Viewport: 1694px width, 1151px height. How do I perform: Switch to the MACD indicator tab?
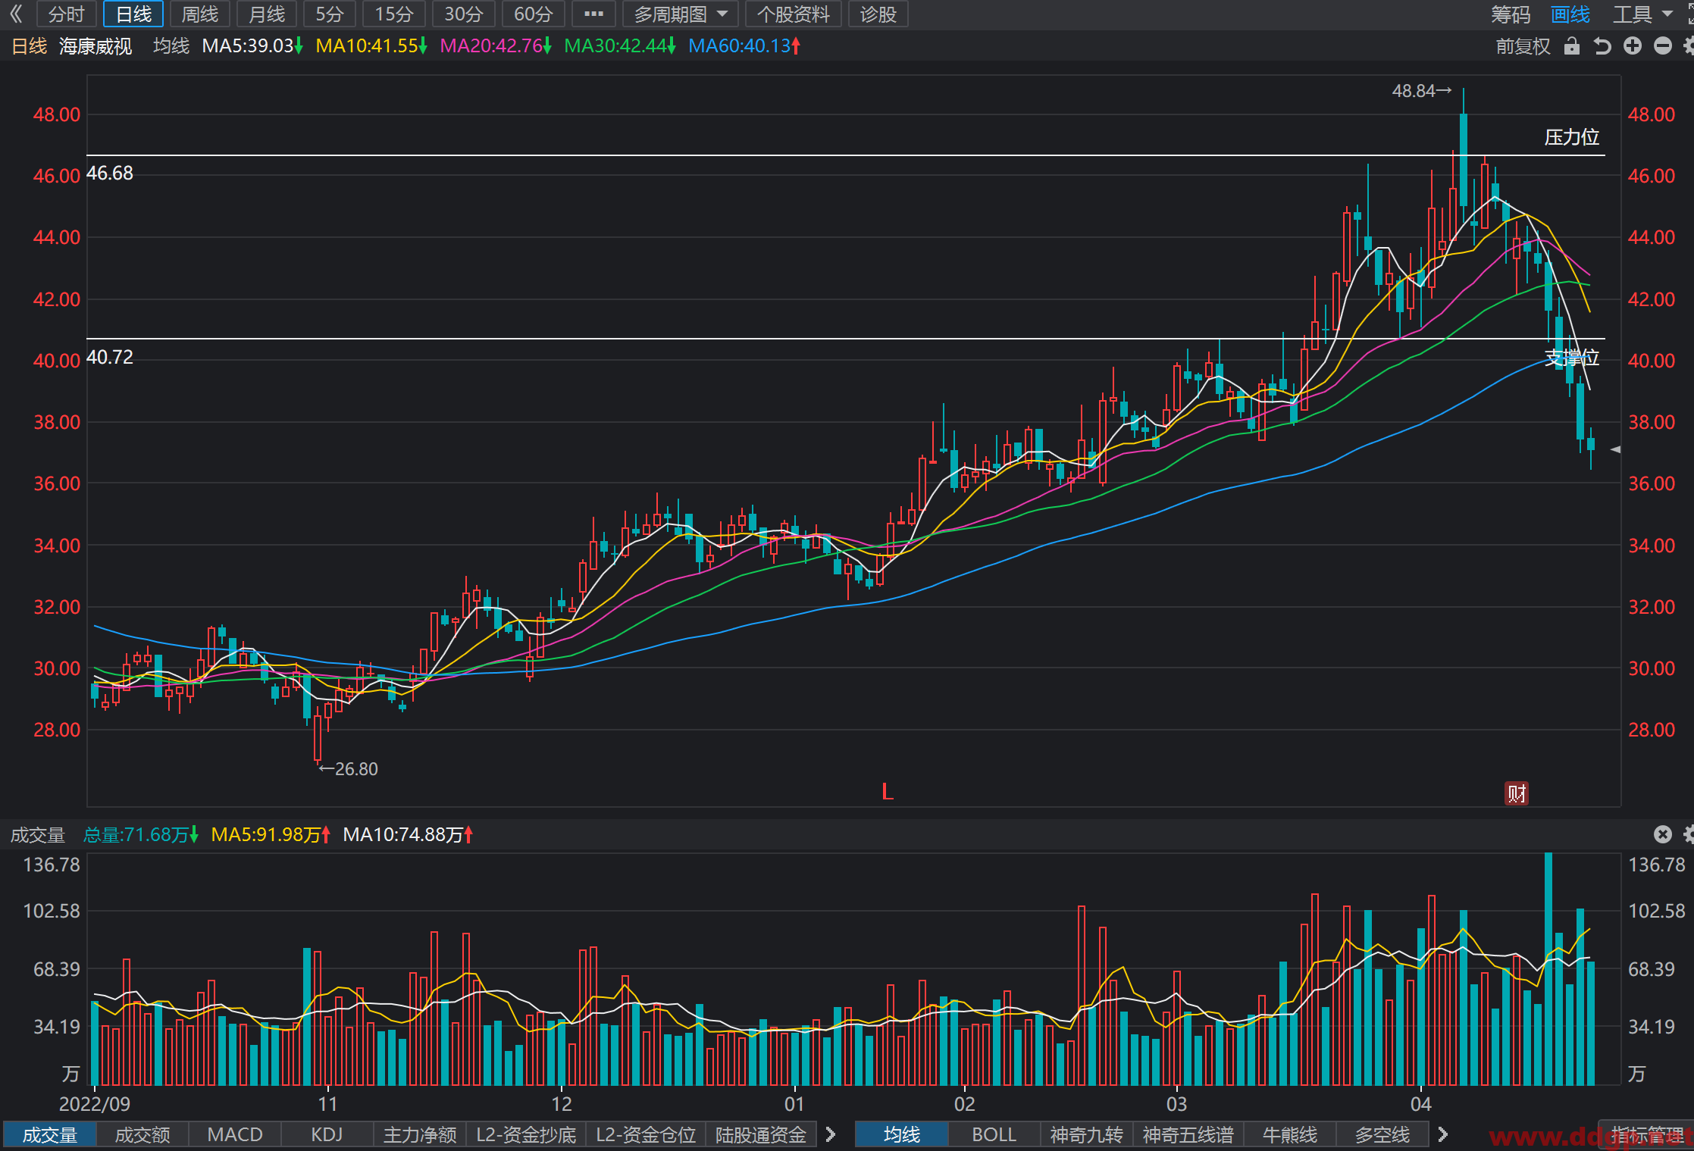(x=235, y=1134)
